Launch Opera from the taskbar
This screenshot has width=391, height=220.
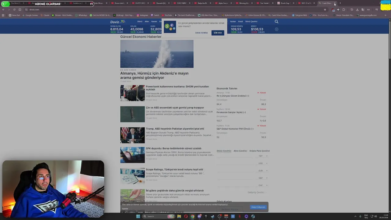pyautogui.click(x=186, y=216)
